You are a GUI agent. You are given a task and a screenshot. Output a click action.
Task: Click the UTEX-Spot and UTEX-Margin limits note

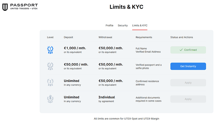click(x=126, y=119)
